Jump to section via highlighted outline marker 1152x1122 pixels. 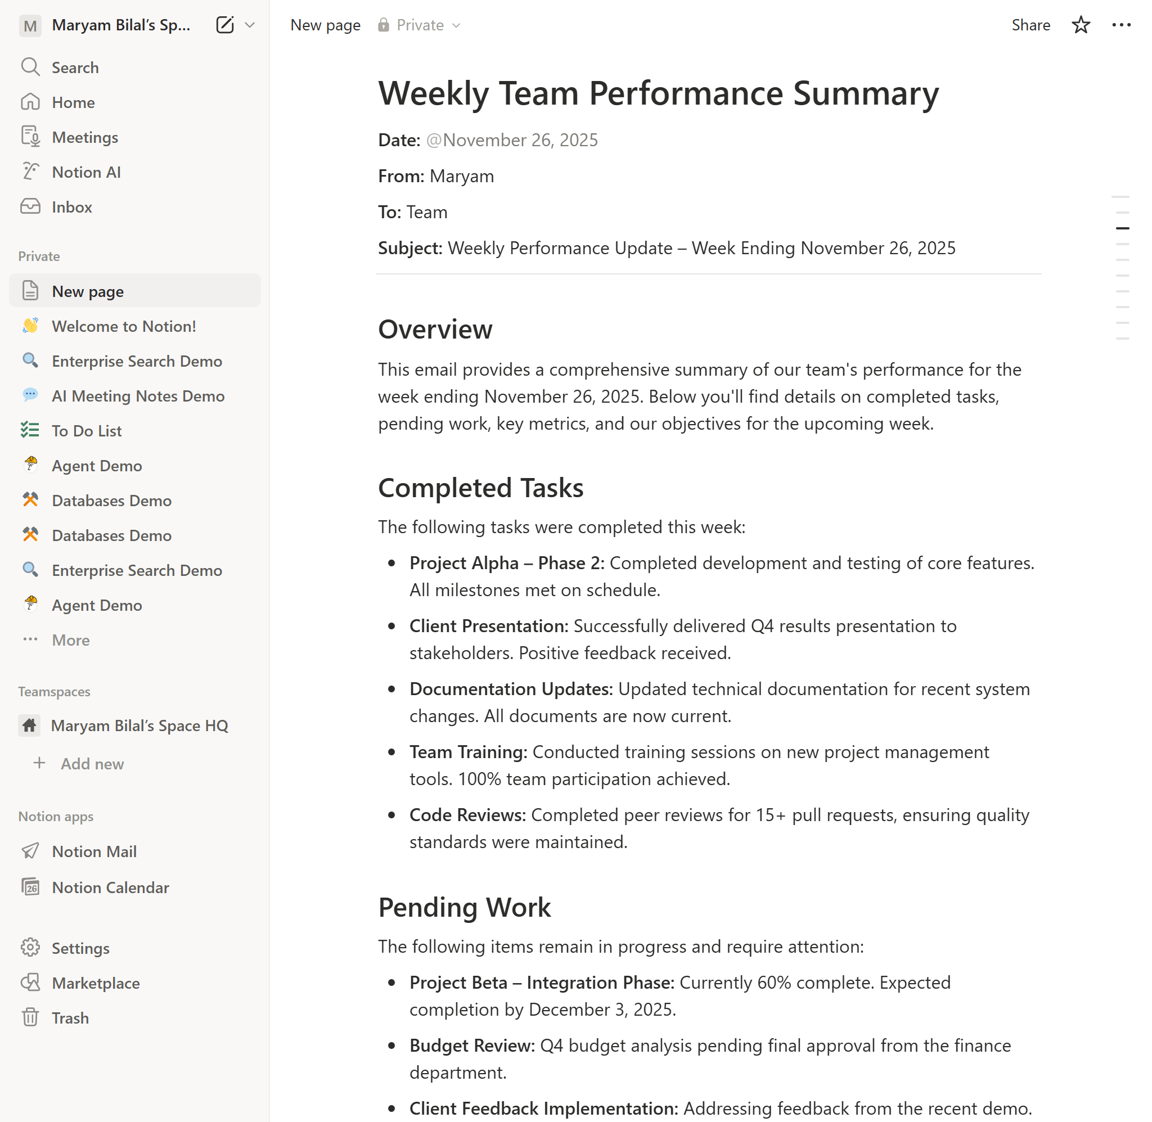coord(1122,228)
